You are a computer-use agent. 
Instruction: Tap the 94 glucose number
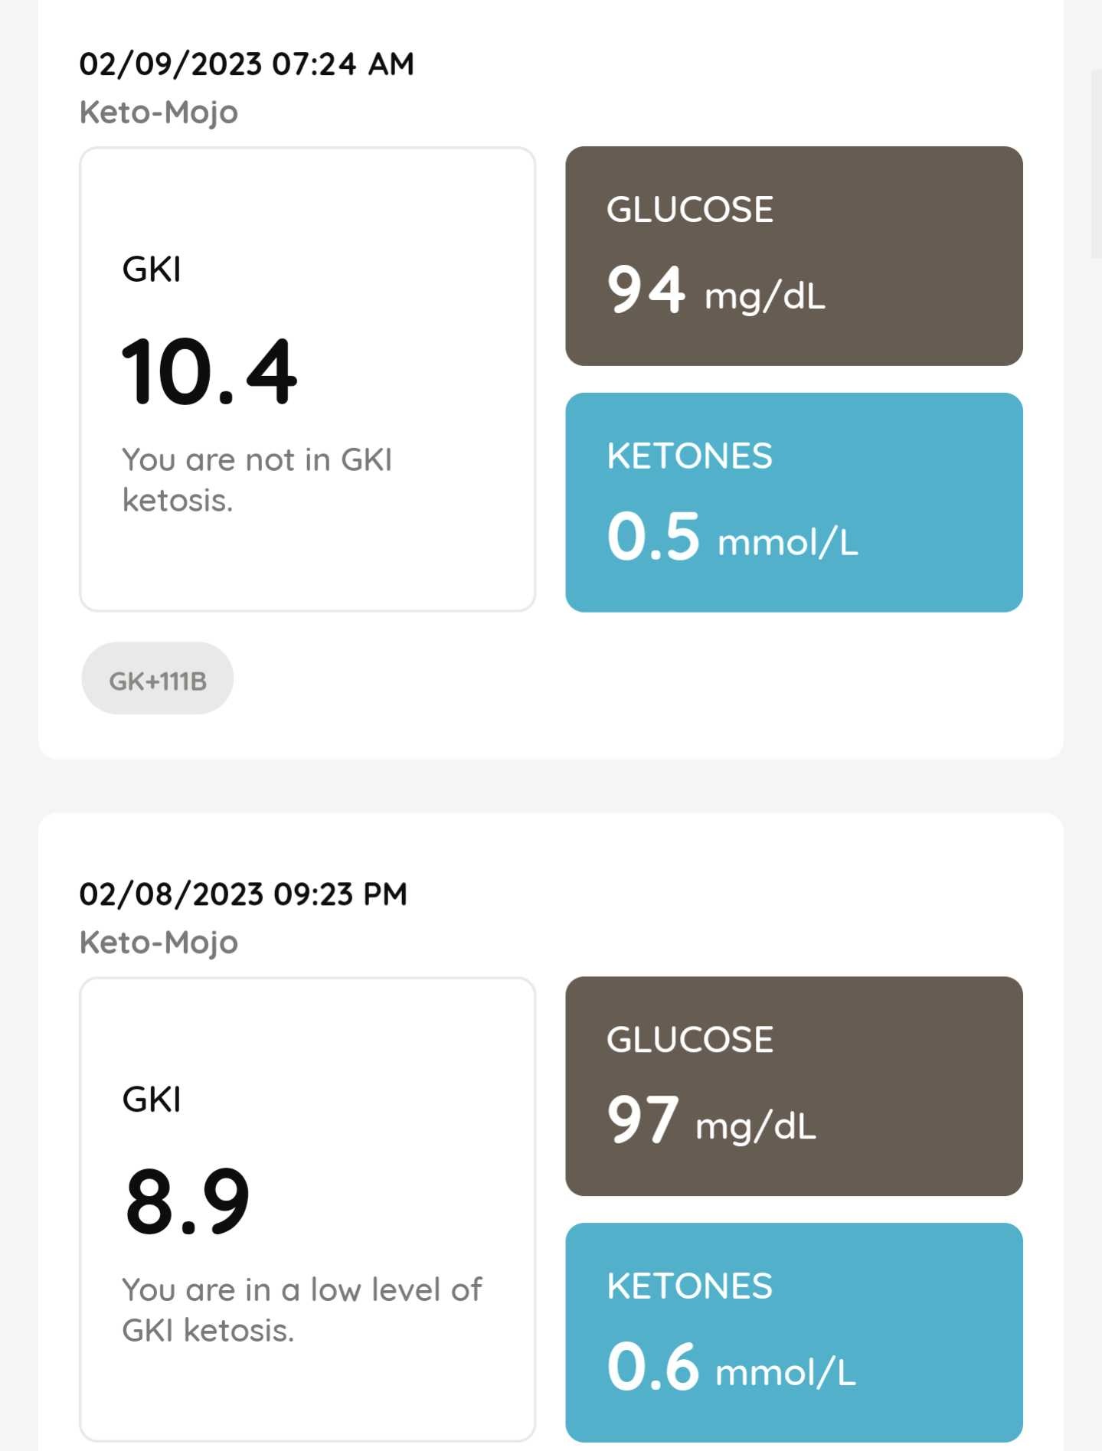646,289
